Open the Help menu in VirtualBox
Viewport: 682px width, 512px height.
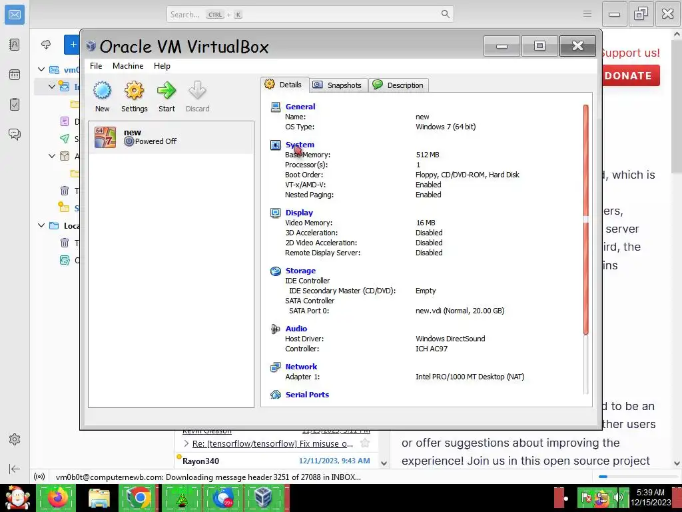coord(162,66)
